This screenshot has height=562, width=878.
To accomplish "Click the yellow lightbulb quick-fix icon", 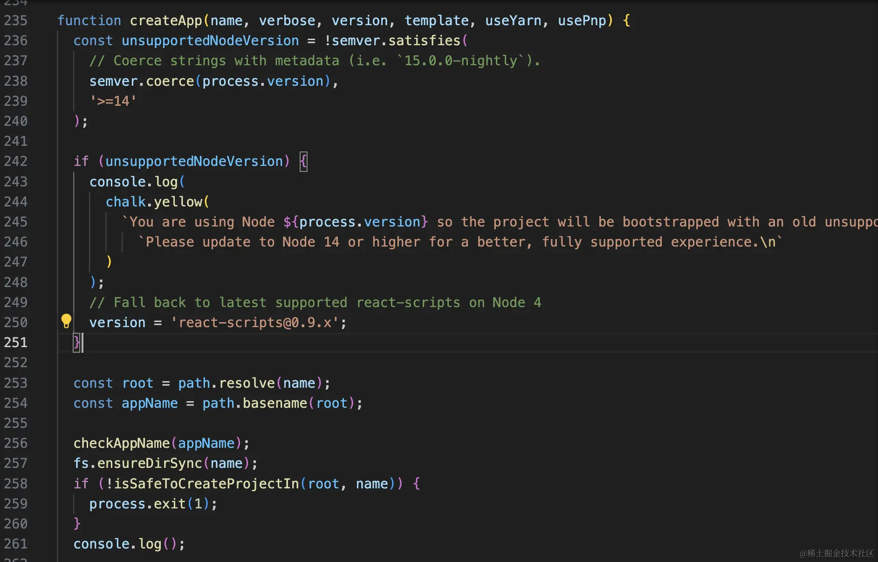I will click(x=66, y=321).
